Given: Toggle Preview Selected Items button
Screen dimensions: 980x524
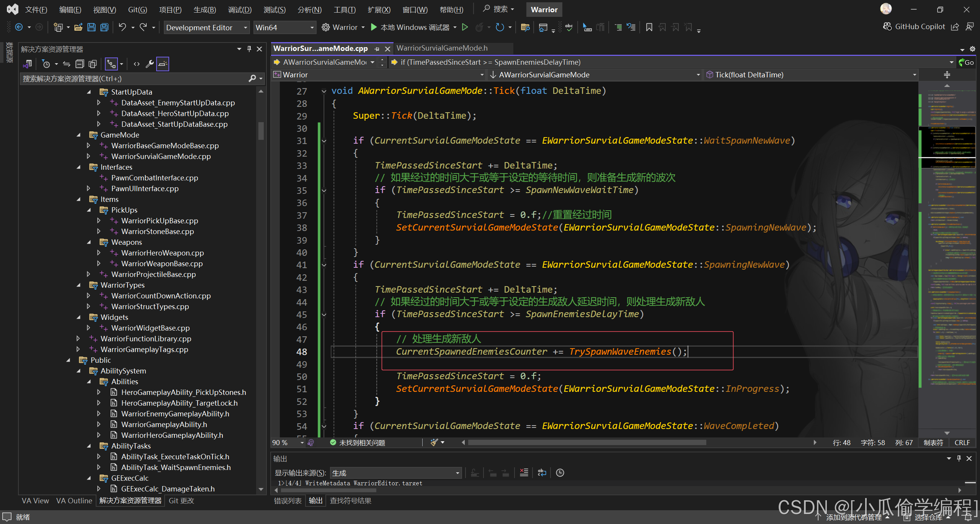Looking at the screenshot, I should tap(163, 64).
